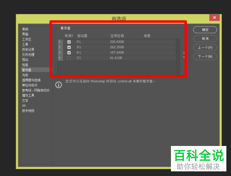This screenshot has width=231, height=176.
Task: Select the C:\ drive row
Action: pyautogui.click(x=117, y=58)
